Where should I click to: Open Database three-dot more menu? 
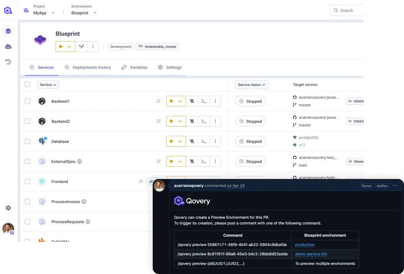215,141
